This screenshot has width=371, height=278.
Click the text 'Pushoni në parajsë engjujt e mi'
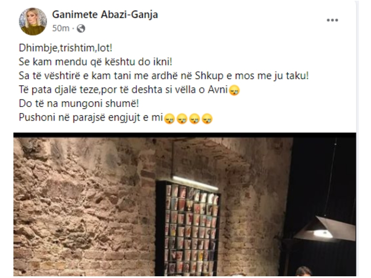(91, 117)
